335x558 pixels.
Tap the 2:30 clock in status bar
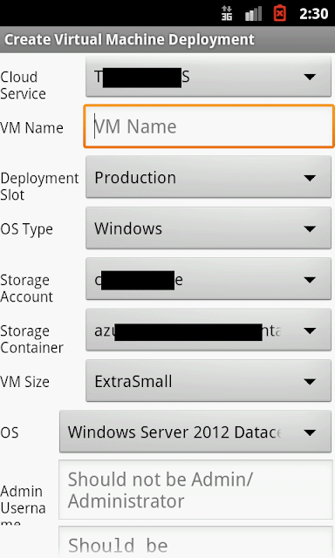[313, 14]
